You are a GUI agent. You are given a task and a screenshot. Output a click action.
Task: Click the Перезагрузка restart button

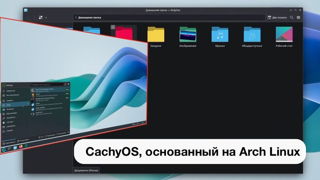tap(50, 136)
